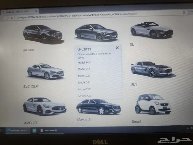Open the SLC (SLK) car image
Image resolution: width=193 pixels, height=145 pixels.
(45, 72)
